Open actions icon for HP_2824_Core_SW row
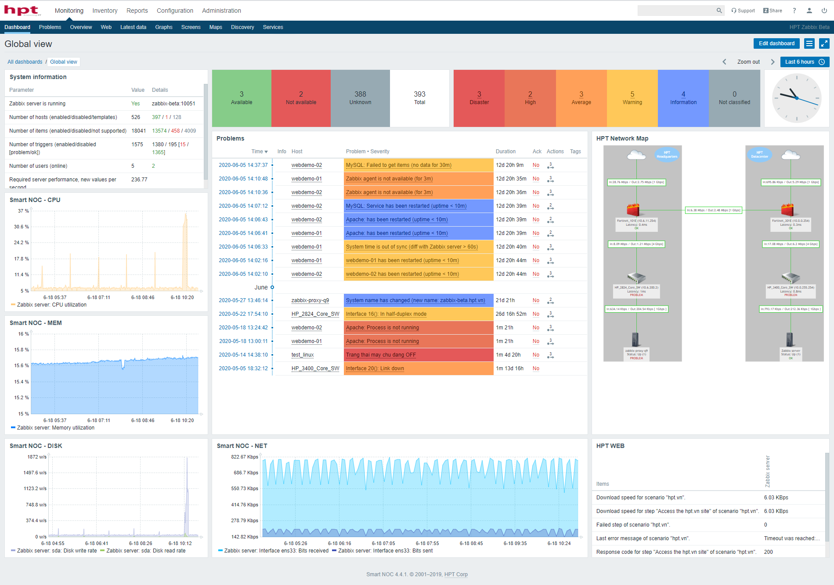 tap(550, 314)
